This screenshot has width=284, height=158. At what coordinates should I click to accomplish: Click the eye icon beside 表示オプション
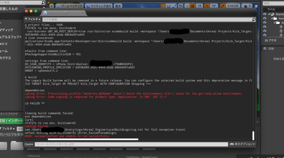pos(232,144)
